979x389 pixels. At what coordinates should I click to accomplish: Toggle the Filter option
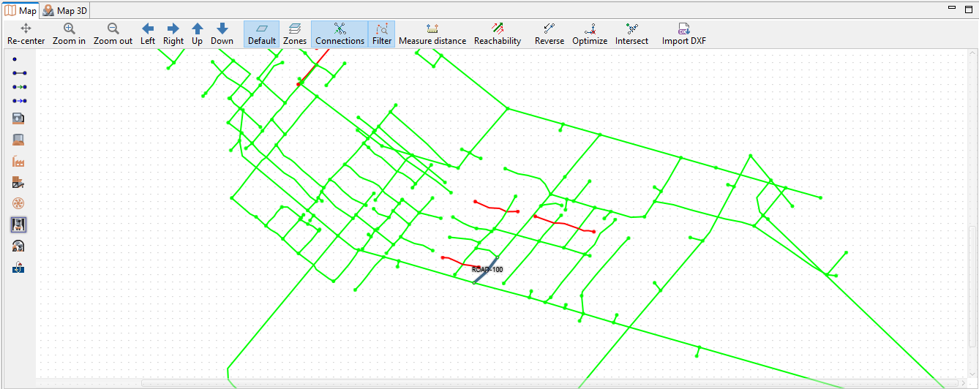click(x=382, y=34)
